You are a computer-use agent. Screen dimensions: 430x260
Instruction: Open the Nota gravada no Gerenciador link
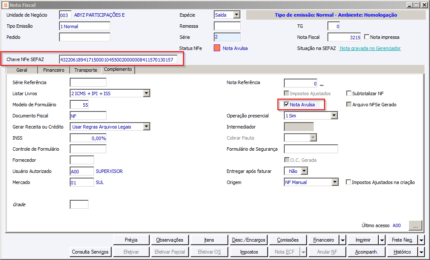pyautogui.click(x=370, y=48)
